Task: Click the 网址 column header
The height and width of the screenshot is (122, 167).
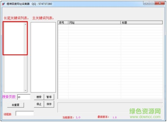Action: point(94,23)
